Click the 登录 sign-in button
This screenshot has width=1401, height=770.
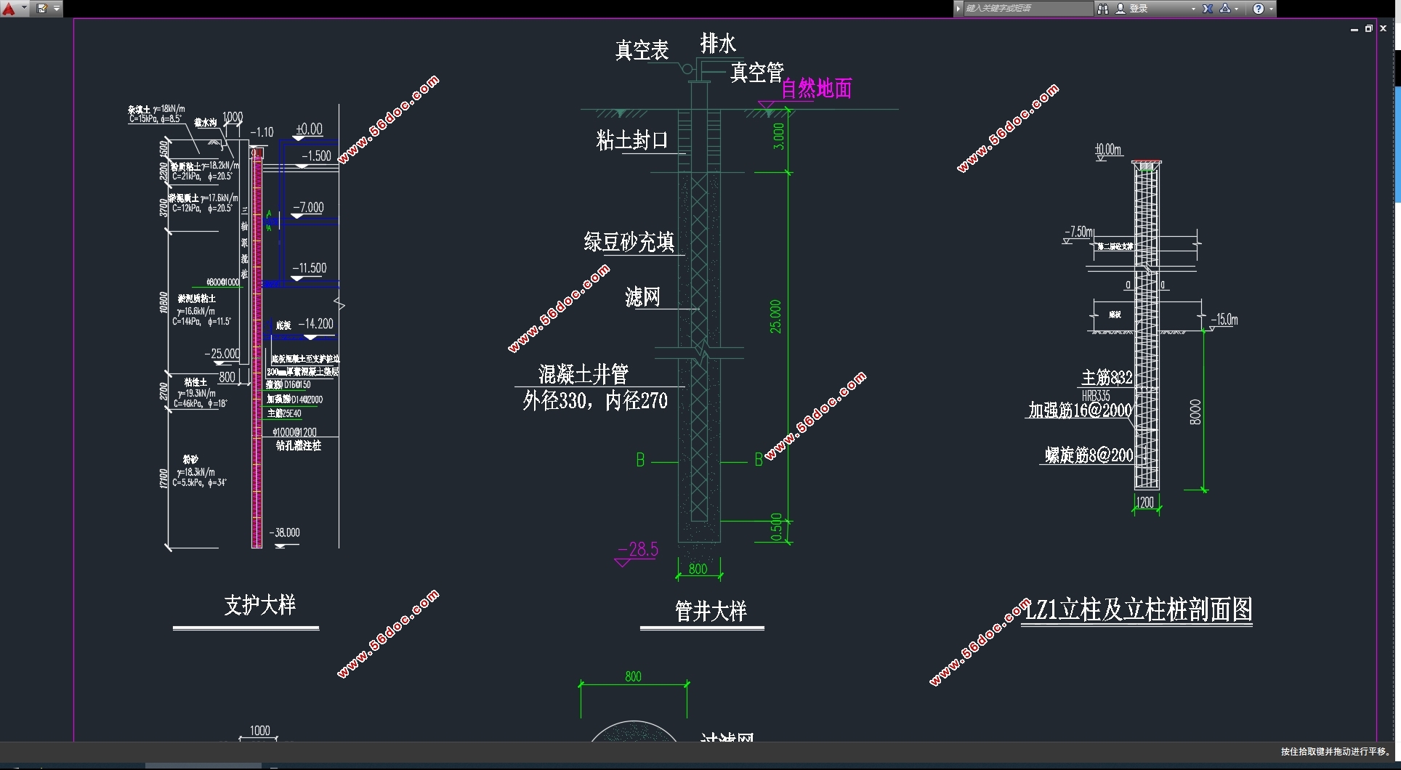[1139, 9]
